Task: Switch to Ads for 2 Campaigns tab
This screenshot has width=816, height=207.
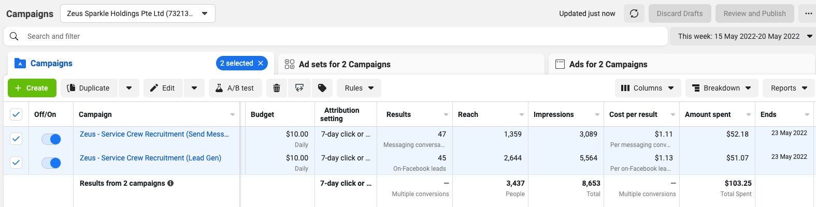Action: click(x=608, y=64)
